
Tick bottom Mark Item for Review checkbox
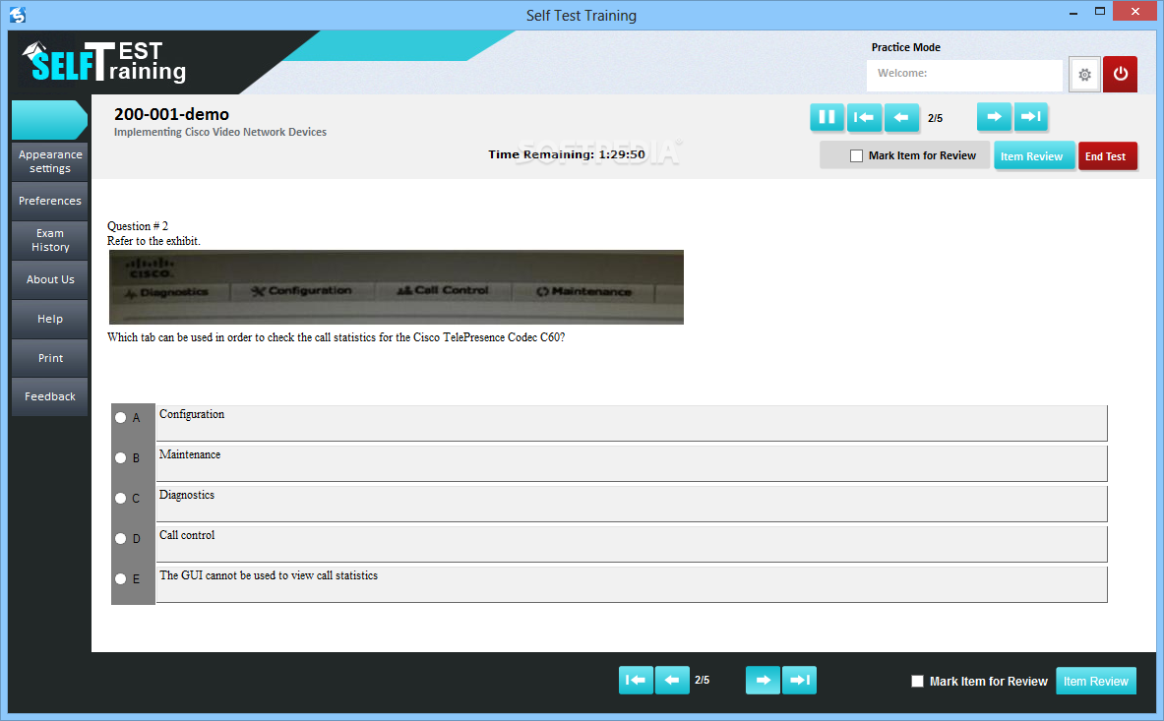pos(918,681)
